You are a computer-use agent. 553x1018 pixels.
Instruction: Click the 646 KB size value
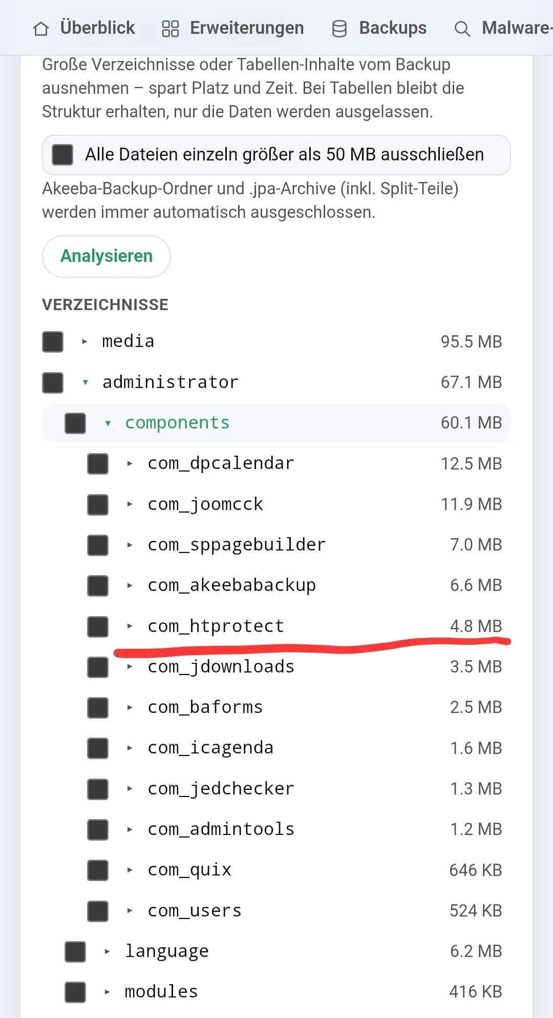pos(476,870)
